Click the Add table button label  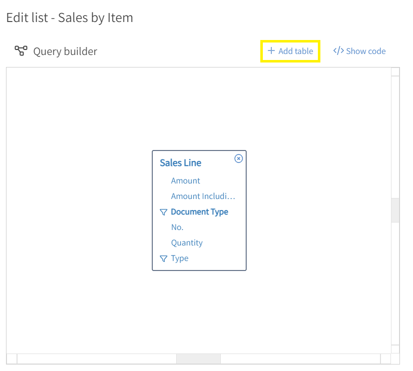[x=295, y=51]
